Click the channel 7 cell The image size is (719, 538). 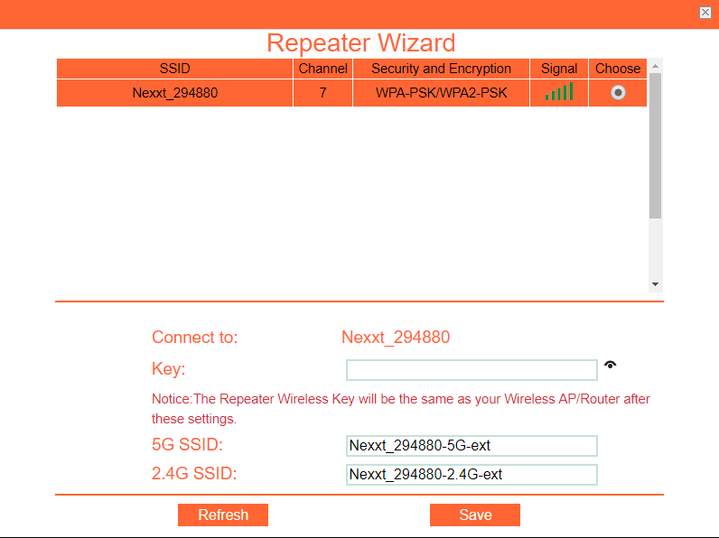[322, 93]
